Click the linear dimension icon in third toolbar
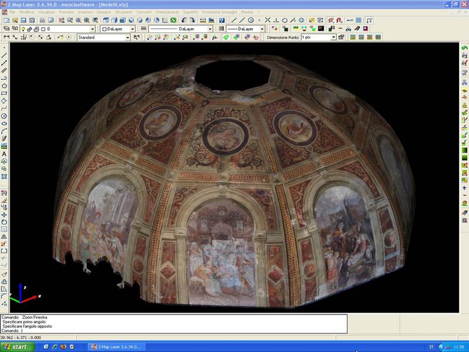Viewport: 469px width, 352px height. tap(6, 37)
